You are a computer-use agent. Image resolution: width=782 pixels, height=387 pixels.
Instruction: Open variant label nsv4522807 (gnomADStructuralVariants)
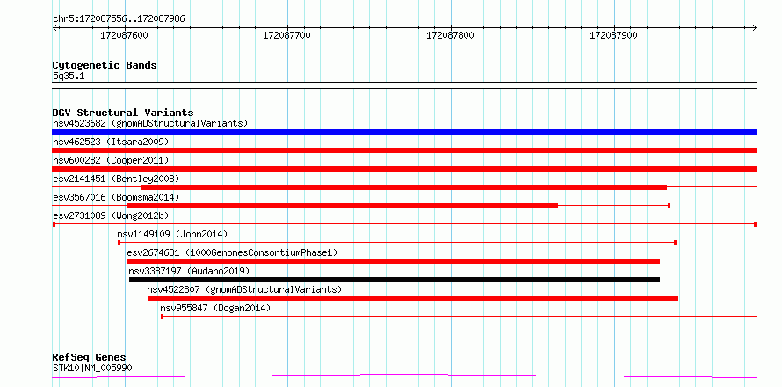click(244, 289)
